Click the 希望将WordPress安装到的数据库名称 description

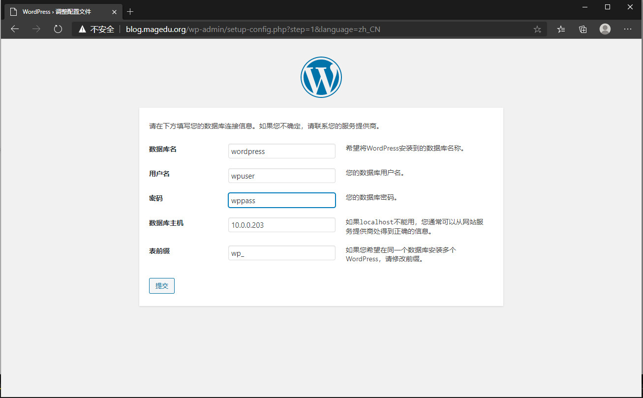pos(405,148)
